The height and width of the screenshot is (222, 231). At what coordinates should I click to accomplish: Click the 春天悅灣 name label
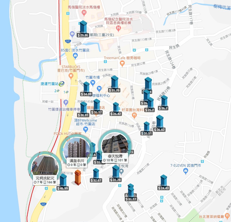(x=115, y=156)
